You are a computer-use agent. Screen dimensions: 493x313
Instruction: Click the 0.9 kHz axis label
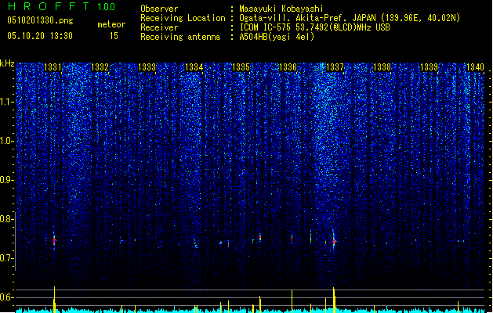pos(7,180)
